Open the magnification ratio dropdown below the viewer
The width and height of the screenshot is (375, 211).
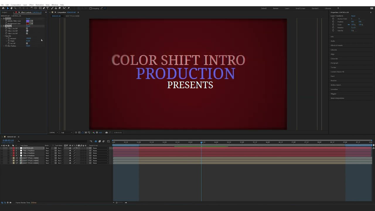coord(54,132)
